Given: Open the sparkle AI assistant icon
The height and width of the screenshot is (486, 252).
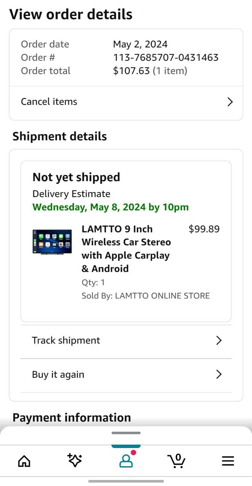Looking at the screenshot, I should [x=74, y=461].
